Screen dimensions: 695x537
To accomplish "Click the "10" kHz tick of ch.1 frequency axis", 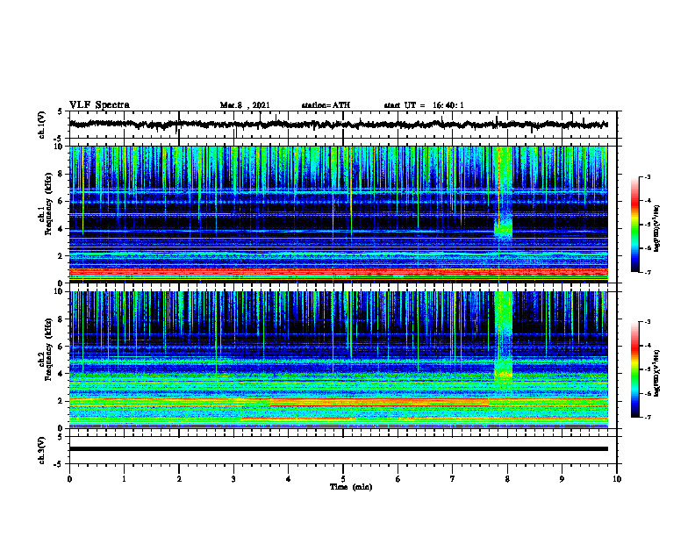I will (x=59, y=147).
